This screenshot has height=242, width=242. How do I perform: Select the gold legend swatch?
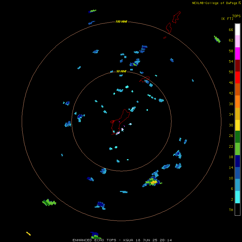(237, 114)
